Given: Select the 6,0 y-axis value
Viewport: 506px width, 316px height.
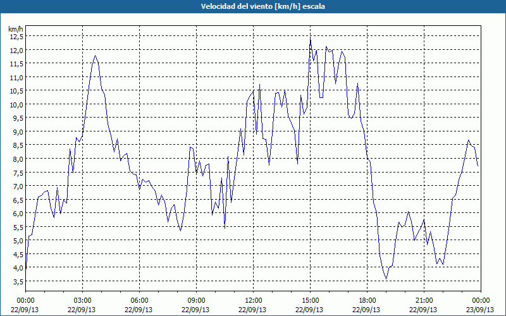Looking at the screenshot, I should tap(18, 214).
